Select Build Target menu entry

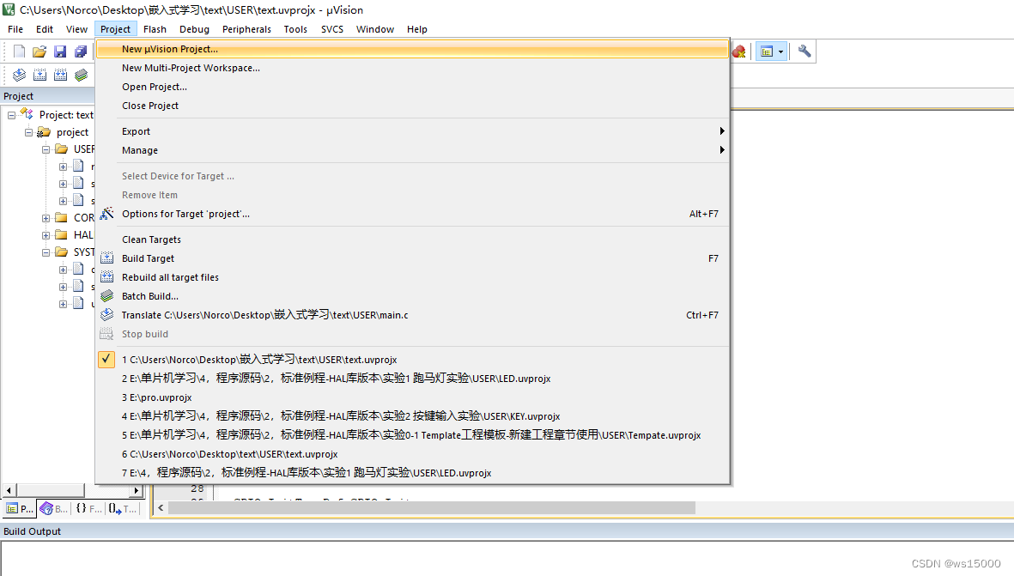click(x=413, y=258)
